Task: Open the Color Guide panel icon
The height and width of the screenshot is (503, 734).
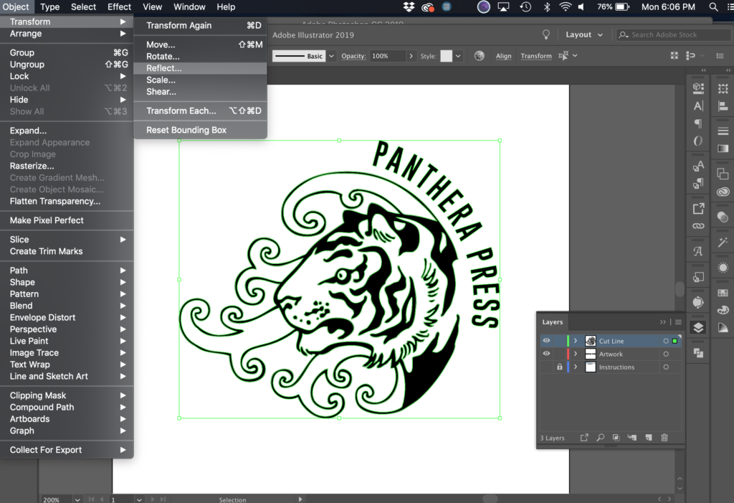Action: pos(723,328)
